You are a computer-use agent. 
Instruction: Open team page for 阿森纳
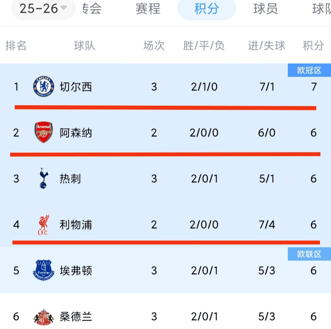[76, 133]
